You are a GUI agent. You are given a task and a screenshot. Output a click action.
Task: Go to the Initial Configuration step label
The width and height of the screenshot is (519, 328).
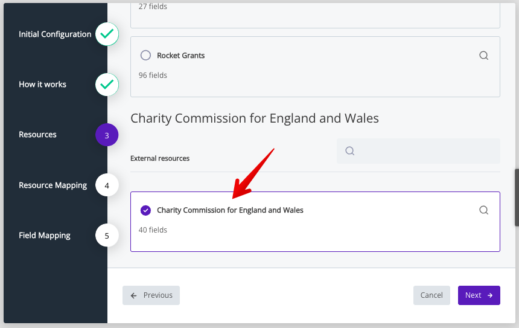point(55,34)
